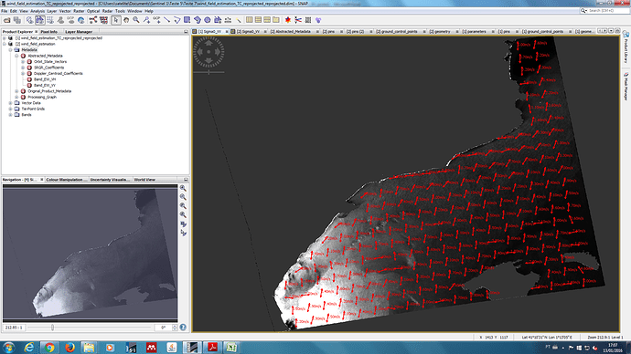Pick the line drawing tool

[166, 20]
